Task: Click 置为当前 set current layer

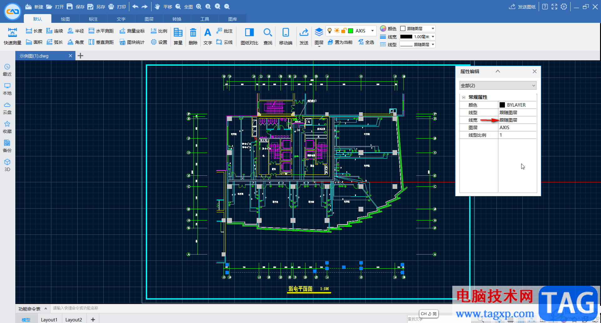Action: pyautogui.click(x=340, y=42)
